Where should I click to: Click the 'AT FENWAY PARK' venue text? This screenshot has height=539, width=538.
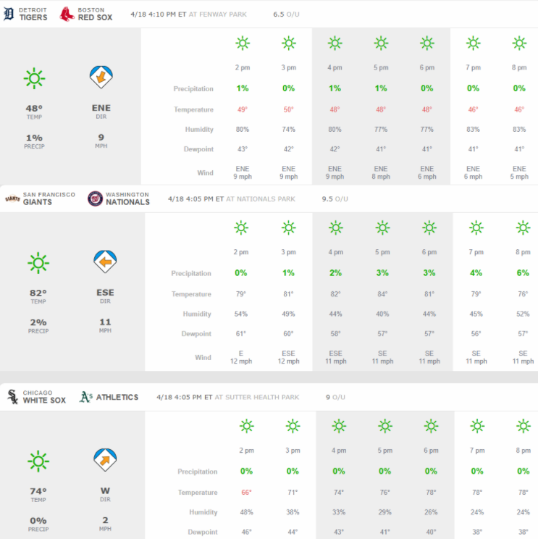tap(219, 14)
